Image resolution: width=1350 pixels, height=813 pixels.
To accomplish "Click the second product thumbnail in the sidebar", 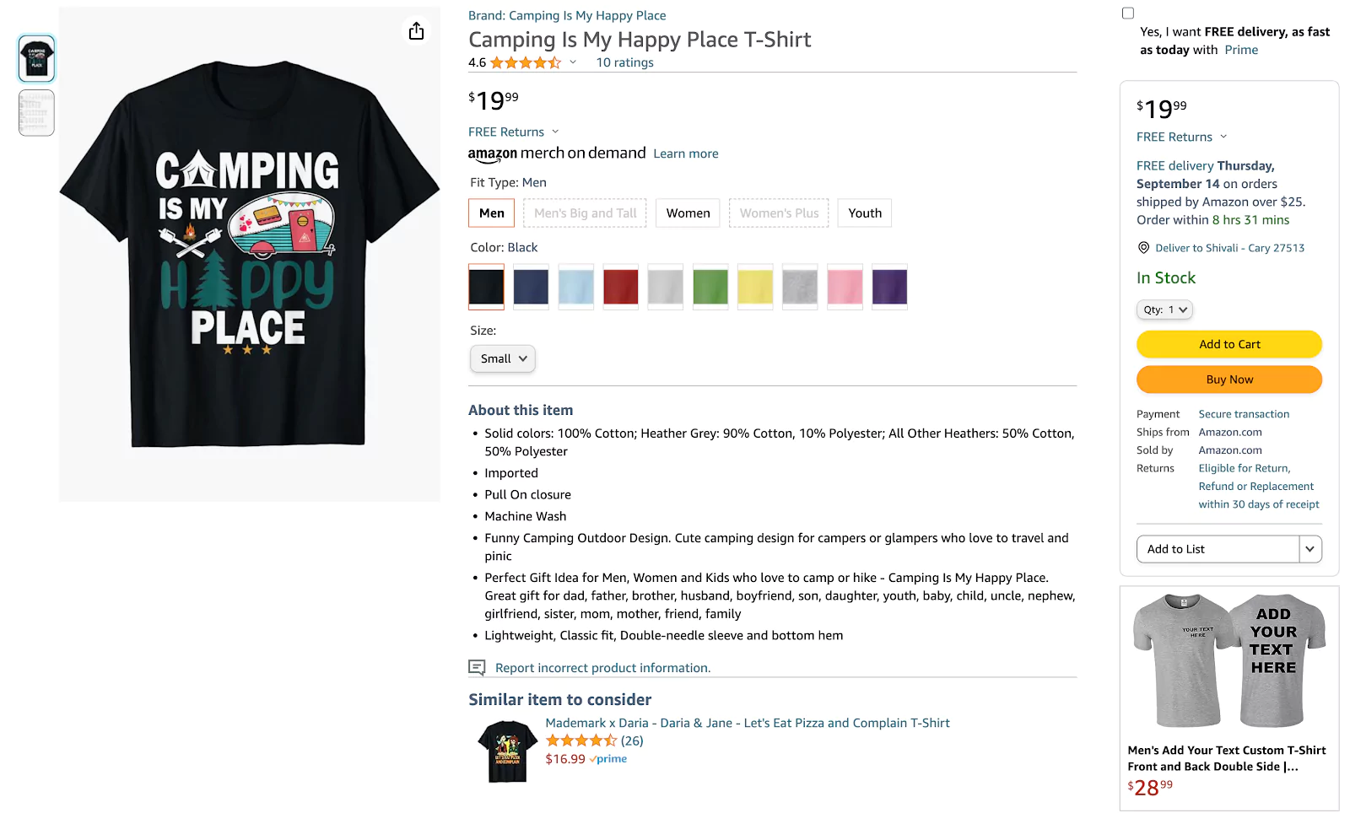I will coord(35,112).
